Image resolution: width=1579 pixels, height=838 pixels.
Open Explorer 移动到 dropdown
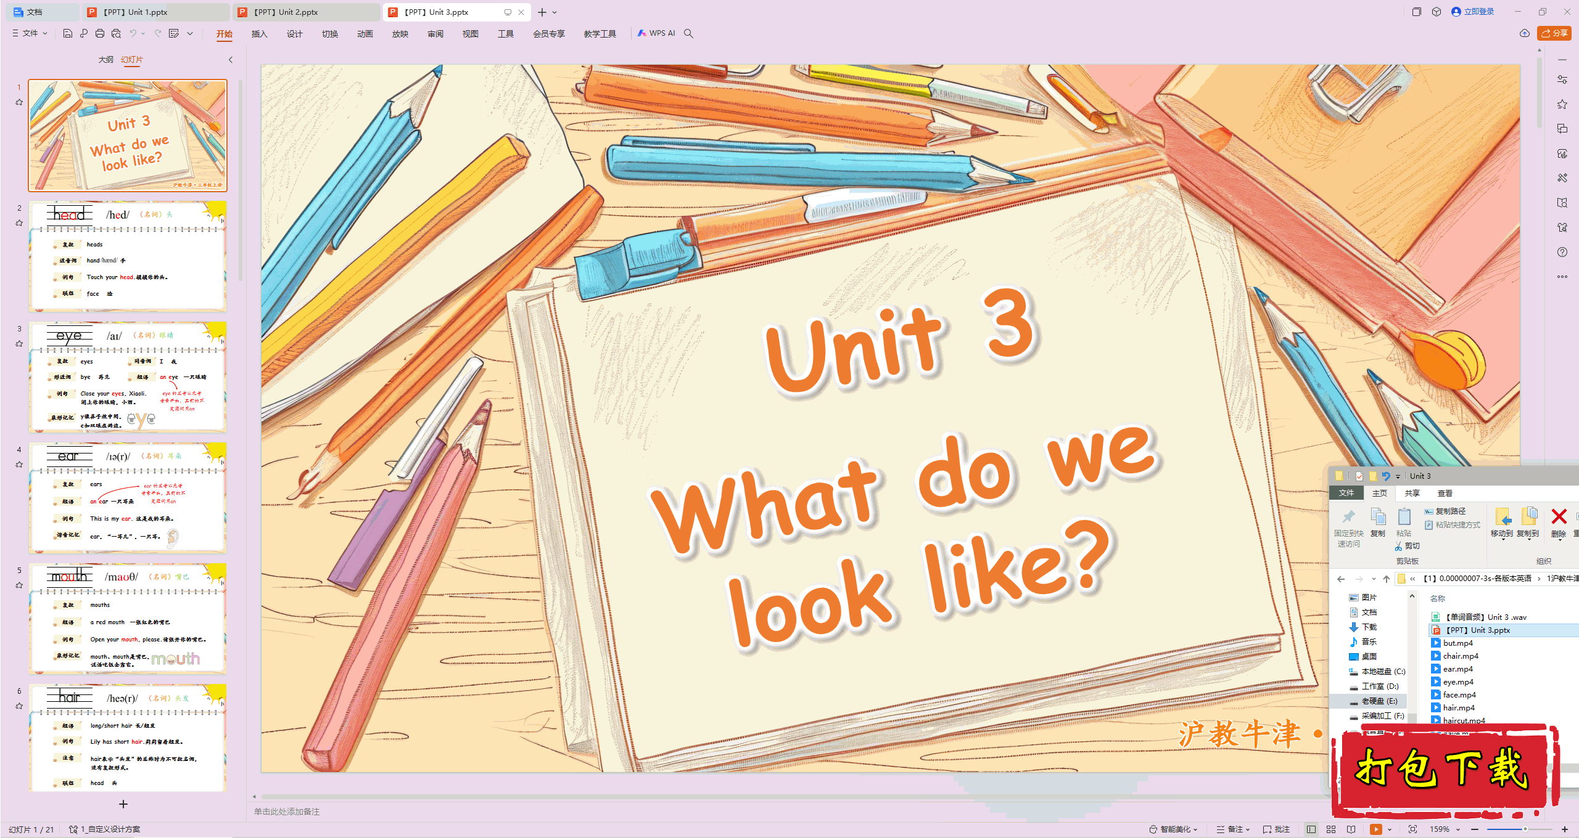1502,523
